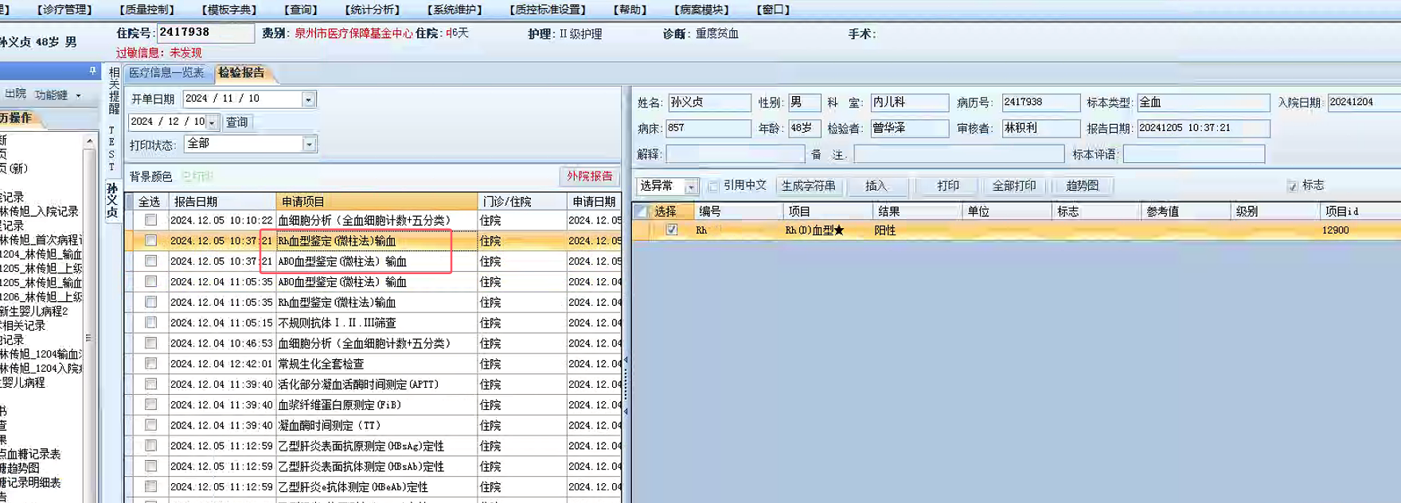Toggle the 标志 checkbox
The height and width of the screenshot is (503, 1401).
(x=1292, y=186)
